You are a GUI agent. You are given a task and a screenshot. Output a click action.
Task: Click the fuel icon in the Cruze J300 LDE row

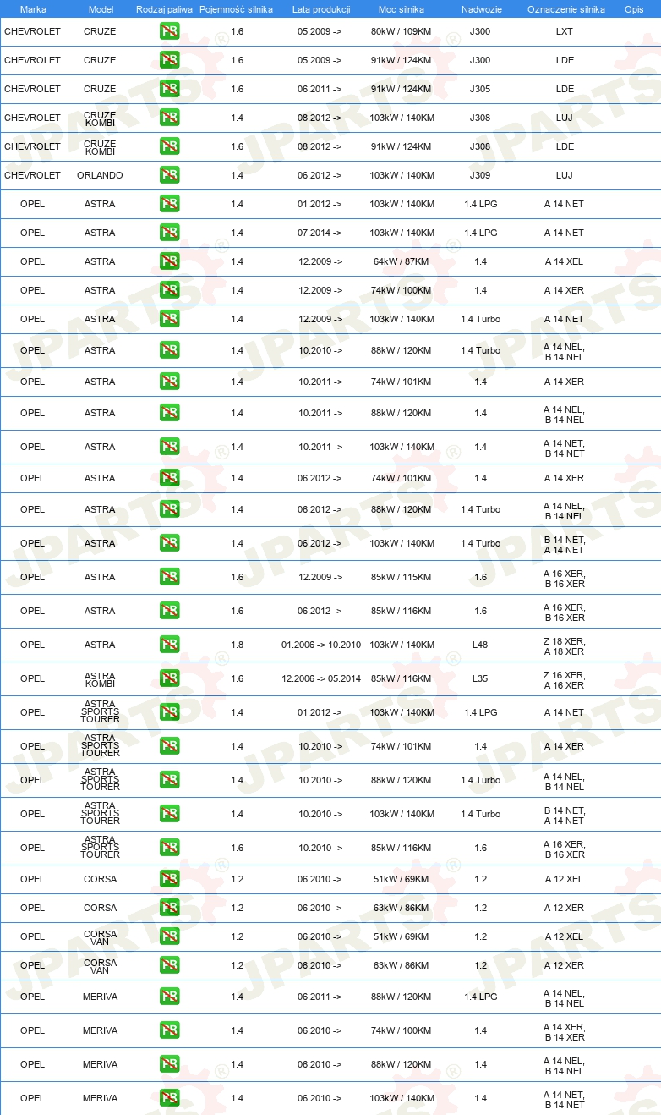click(169, 60)
